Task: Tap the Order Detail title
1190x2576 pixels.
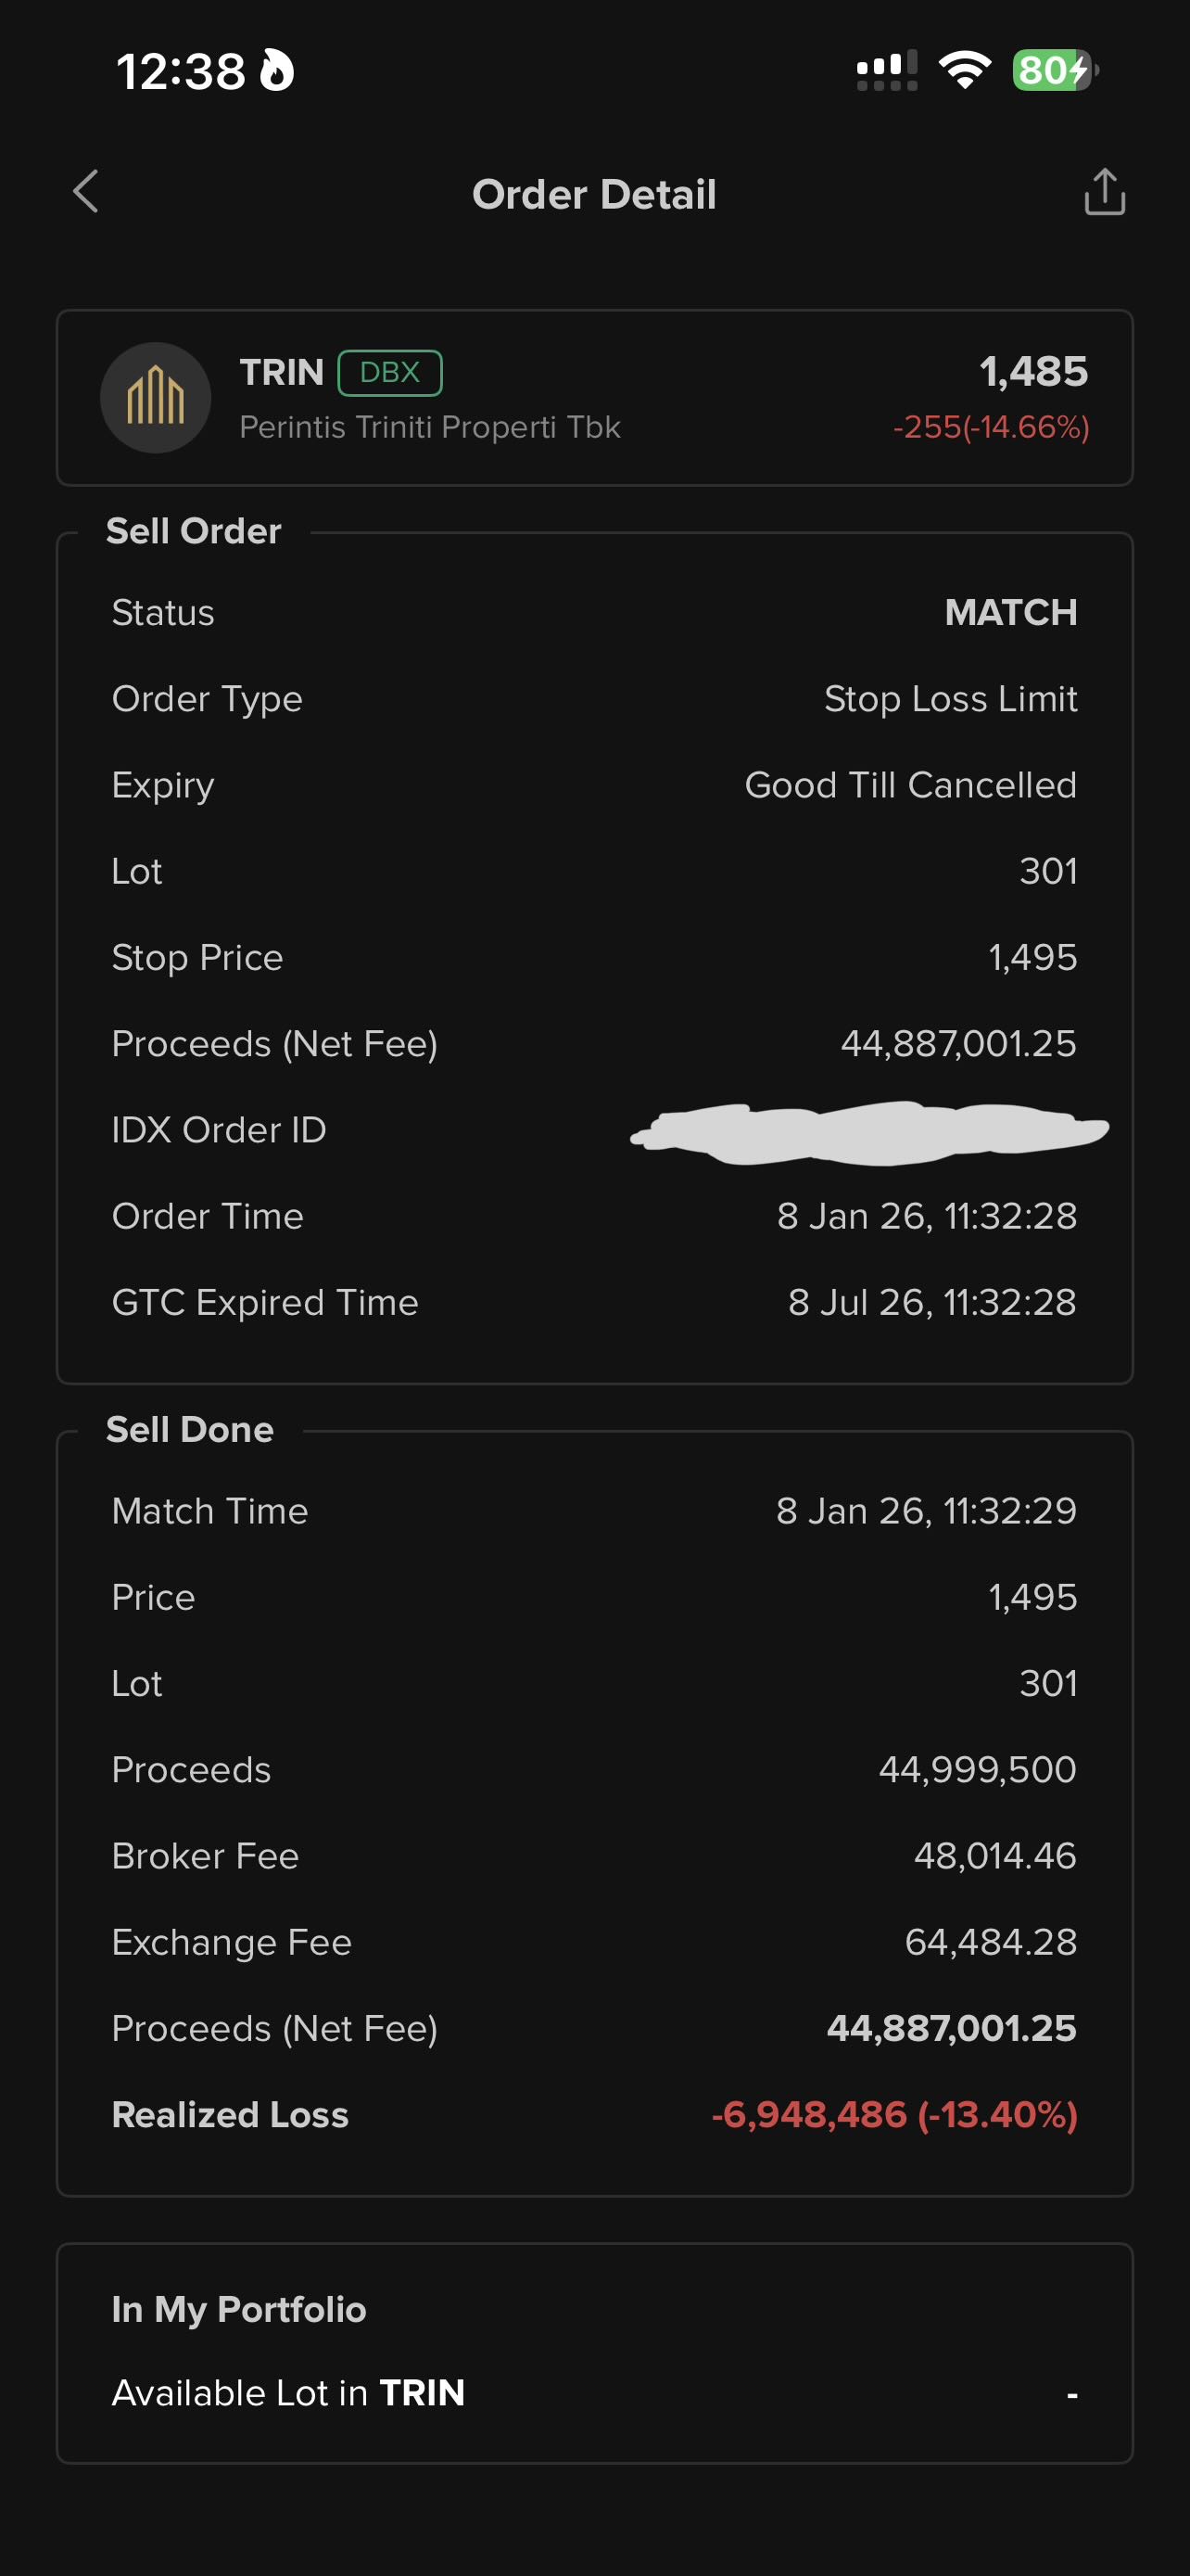Action: [594, 194]
